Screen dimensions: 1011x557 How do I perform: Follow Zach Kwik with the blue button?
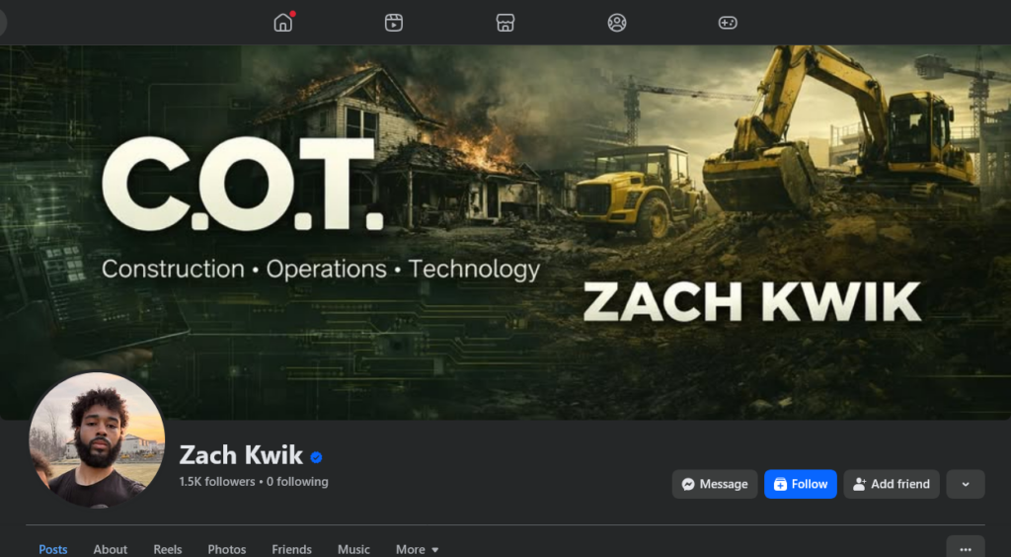800,484
